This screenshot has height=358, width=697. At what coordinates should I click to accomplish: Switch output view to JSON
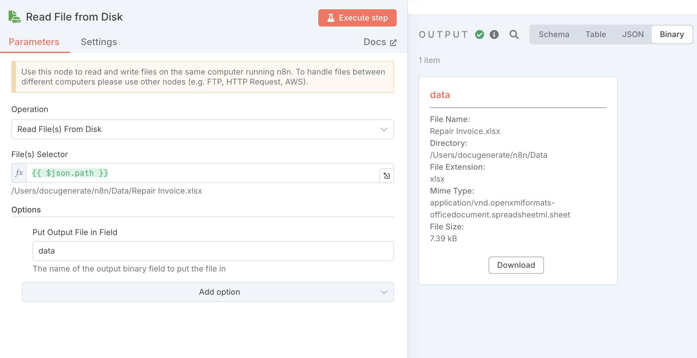click(x=633, y=34)
